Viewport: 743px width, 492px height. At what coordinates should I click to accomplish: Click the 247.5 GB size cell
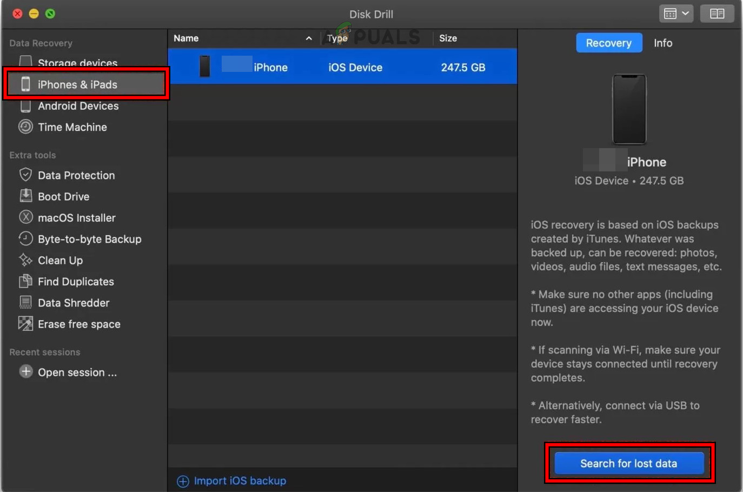click(x=463, y=68)
